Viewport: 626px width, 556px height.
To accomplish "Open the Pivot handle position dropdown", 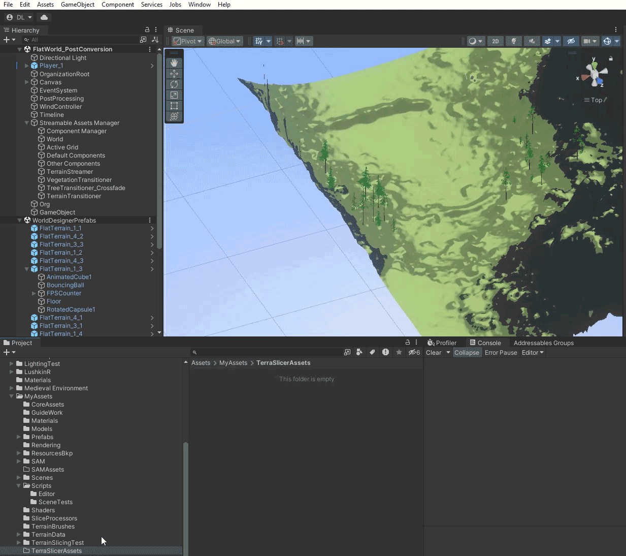I will [x=188, y=41].
